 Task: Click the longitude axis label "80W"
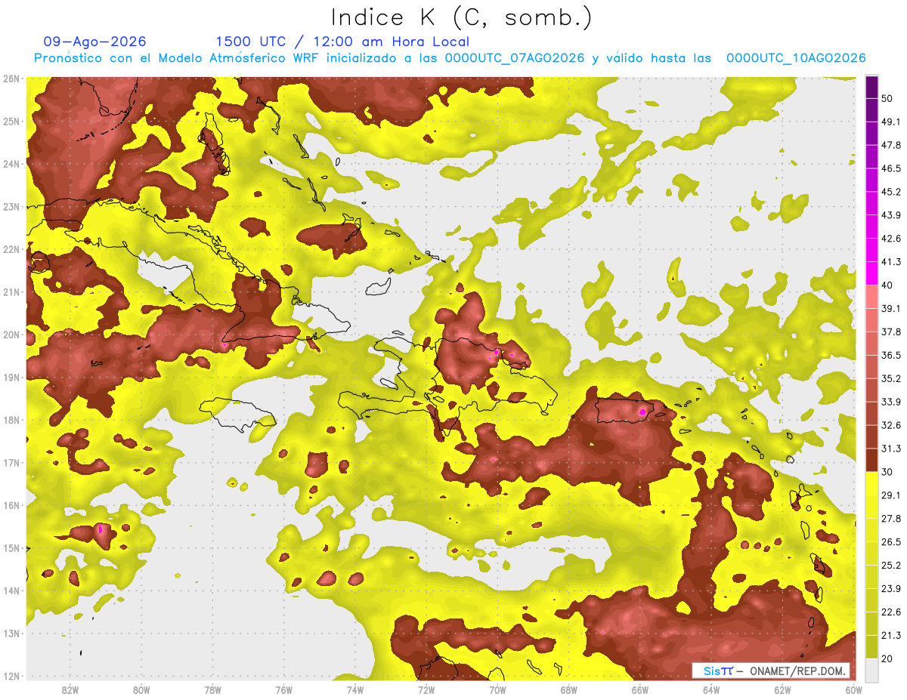(x=141, y=690)
